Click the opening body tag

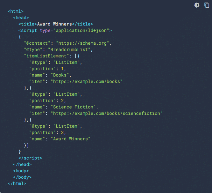click(x=21, y=171)
